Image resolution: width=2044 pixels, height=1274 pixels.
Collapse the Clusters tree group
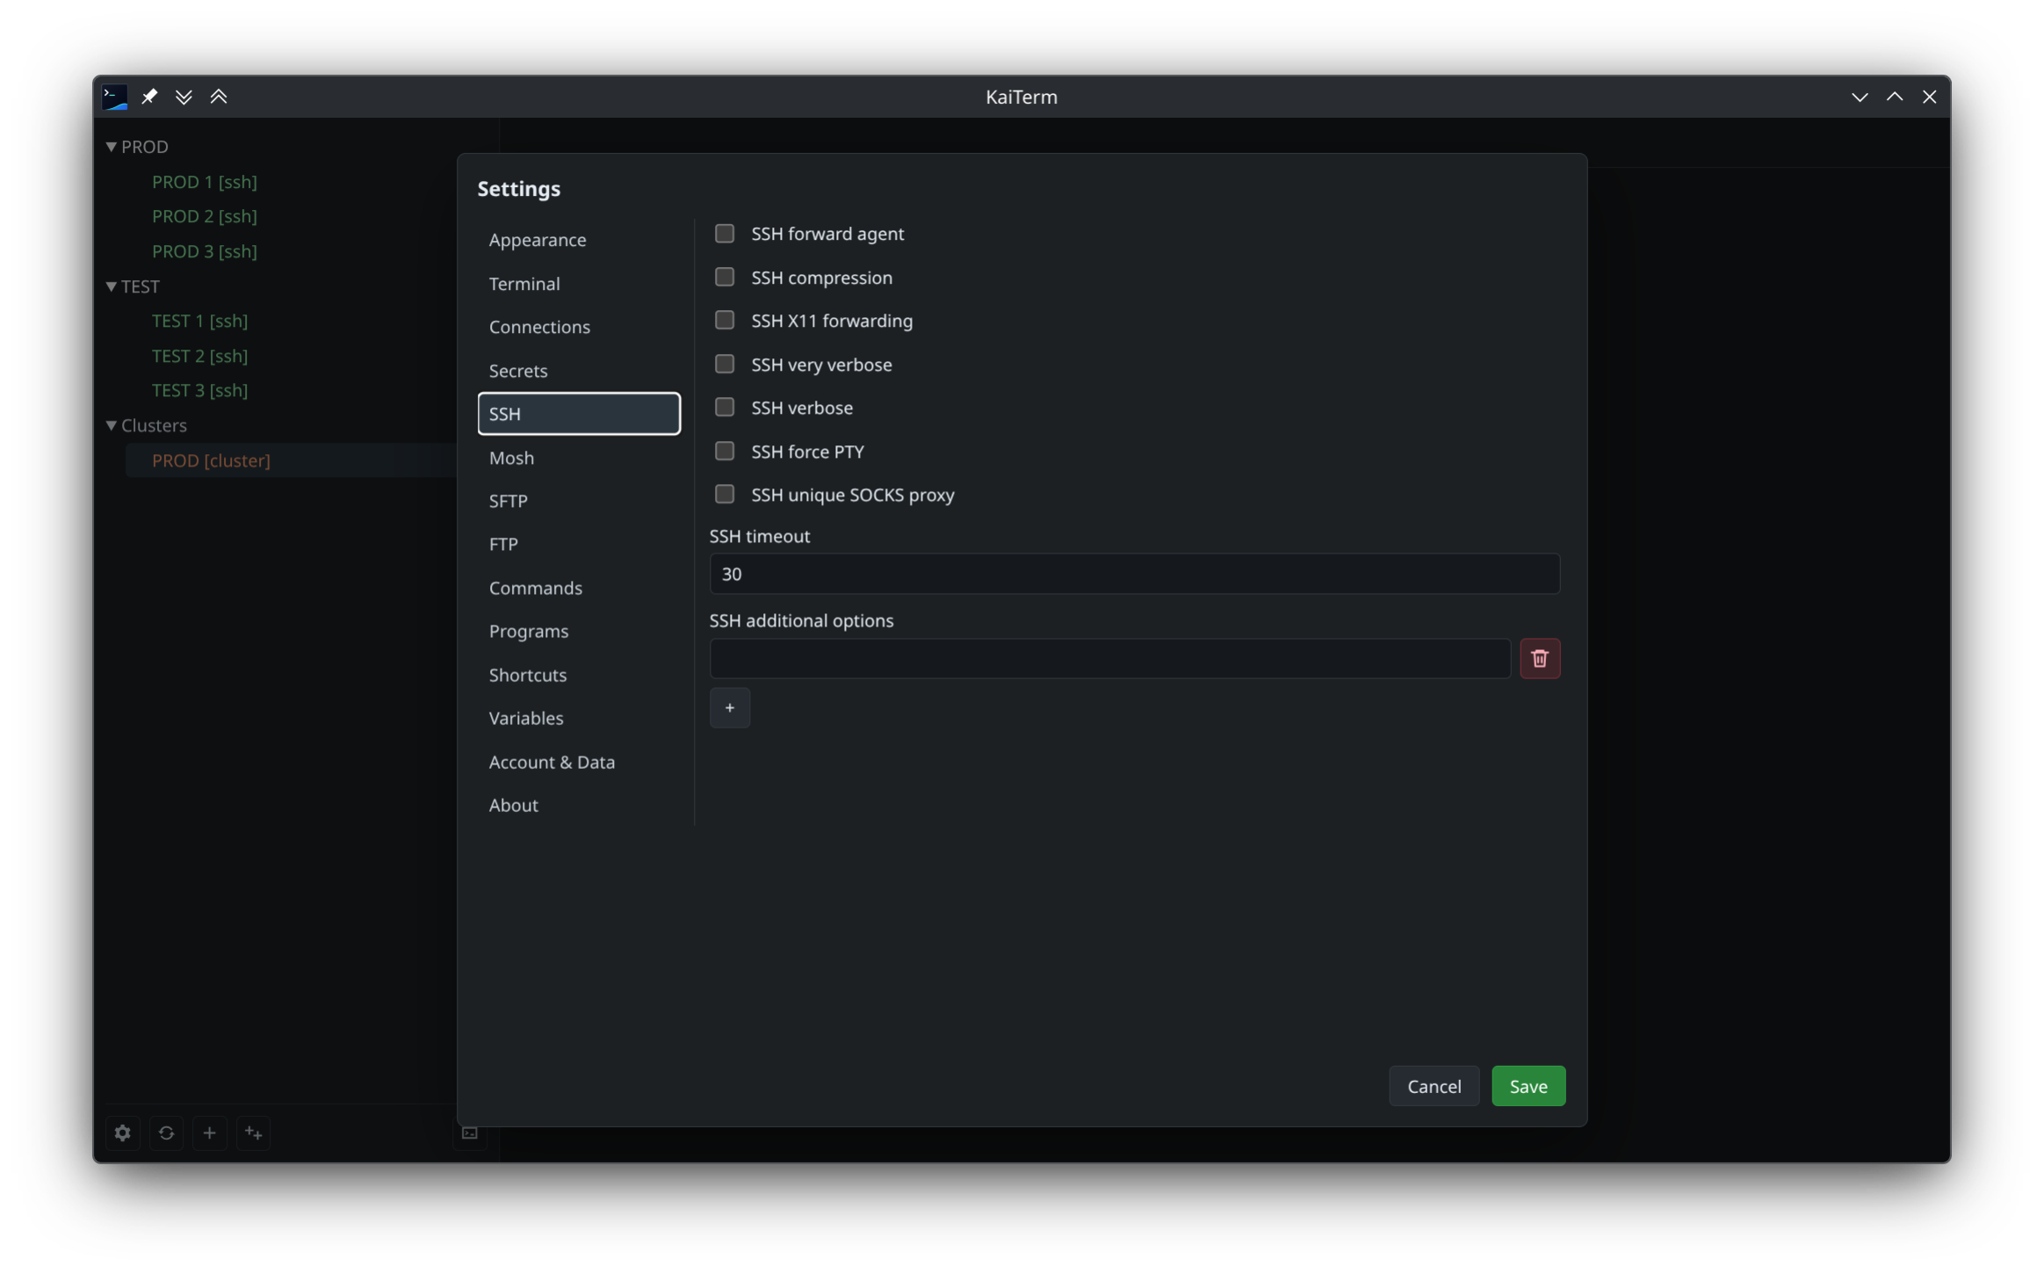click(112, 425)
